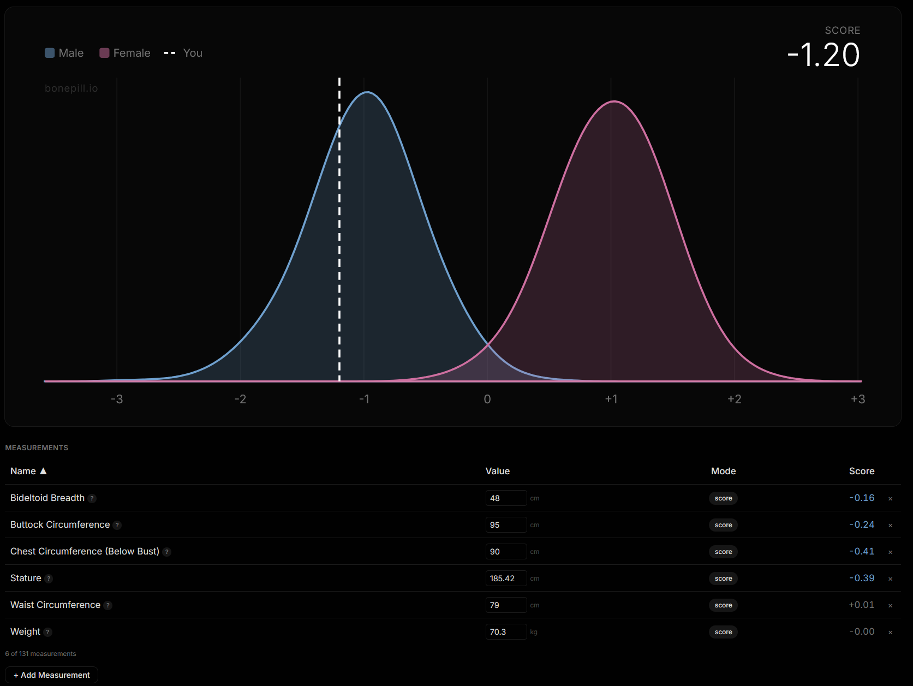Toggle score mode for Waist Circumference
Viewport: 913px width, 686px height.
[723, 605]
